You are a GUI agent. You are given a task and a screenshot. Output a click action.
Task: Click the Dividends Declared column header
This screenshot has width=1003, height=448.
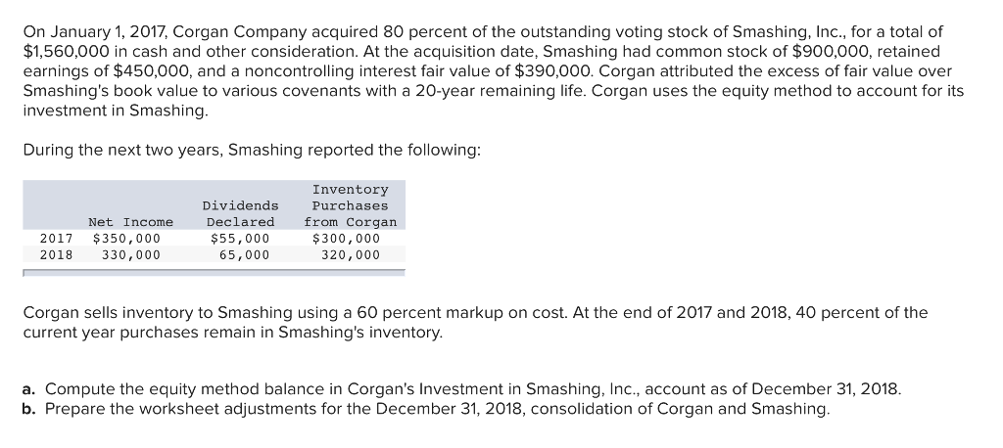click(240, 213)
